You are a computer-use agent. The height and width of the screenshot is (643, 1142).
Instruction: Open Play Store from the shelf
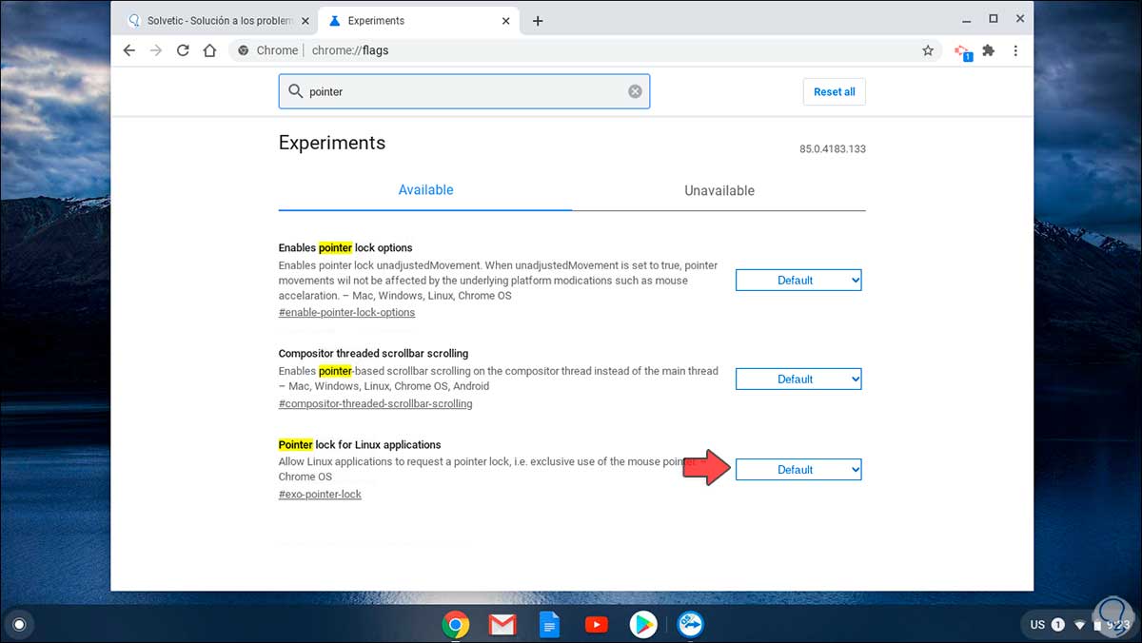[643, 624]
